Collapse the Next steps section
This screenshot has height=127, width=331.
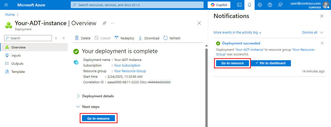[x=78, y=107]
